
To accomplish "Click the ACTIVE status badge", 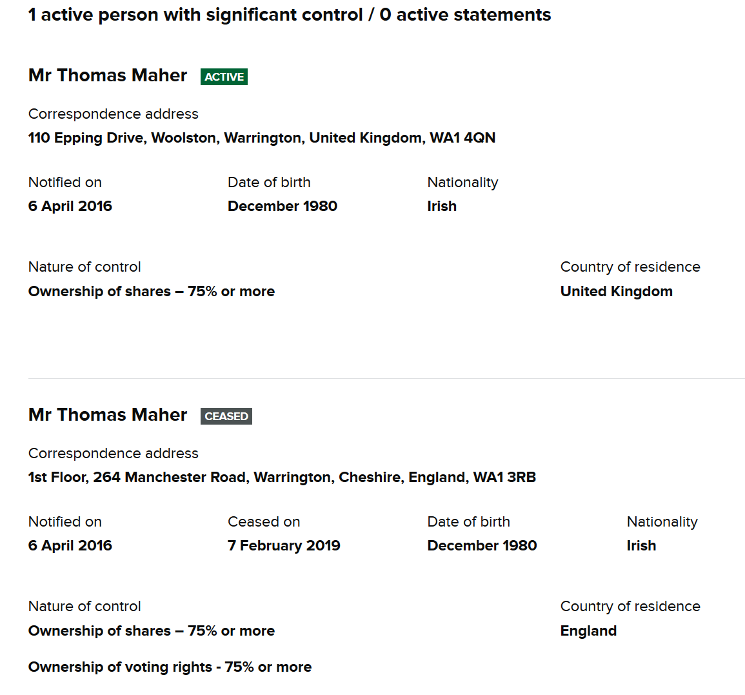I will (224, 77).
